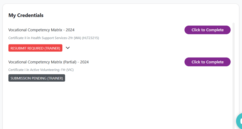Viewport: 242px width, 129px height.
Task: Open Vocational Competency Matrix (Partial) - 2024 title
Action: coord(49,62)
